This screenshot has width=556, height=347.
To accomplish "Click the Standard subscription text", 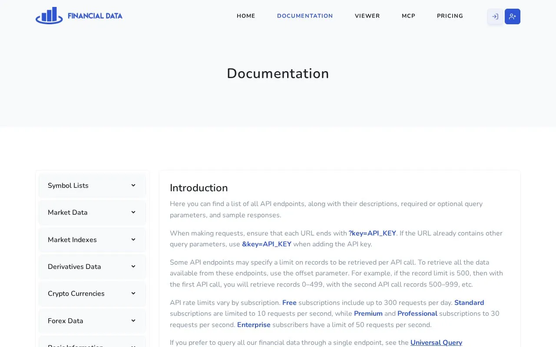I will [469, 303].
